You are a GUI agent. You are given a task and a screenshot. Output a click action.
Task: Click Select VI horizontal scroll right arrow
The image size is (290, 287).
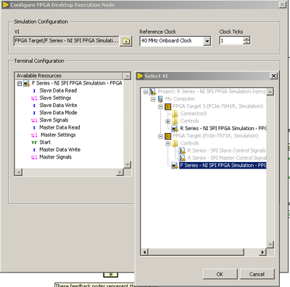[262, 252]
